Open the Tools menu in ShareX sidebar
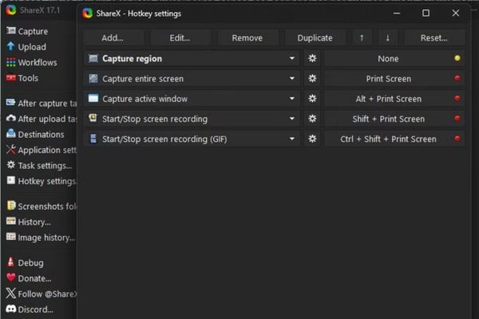Viewport: 479px width, 319px height. [28, 78]
